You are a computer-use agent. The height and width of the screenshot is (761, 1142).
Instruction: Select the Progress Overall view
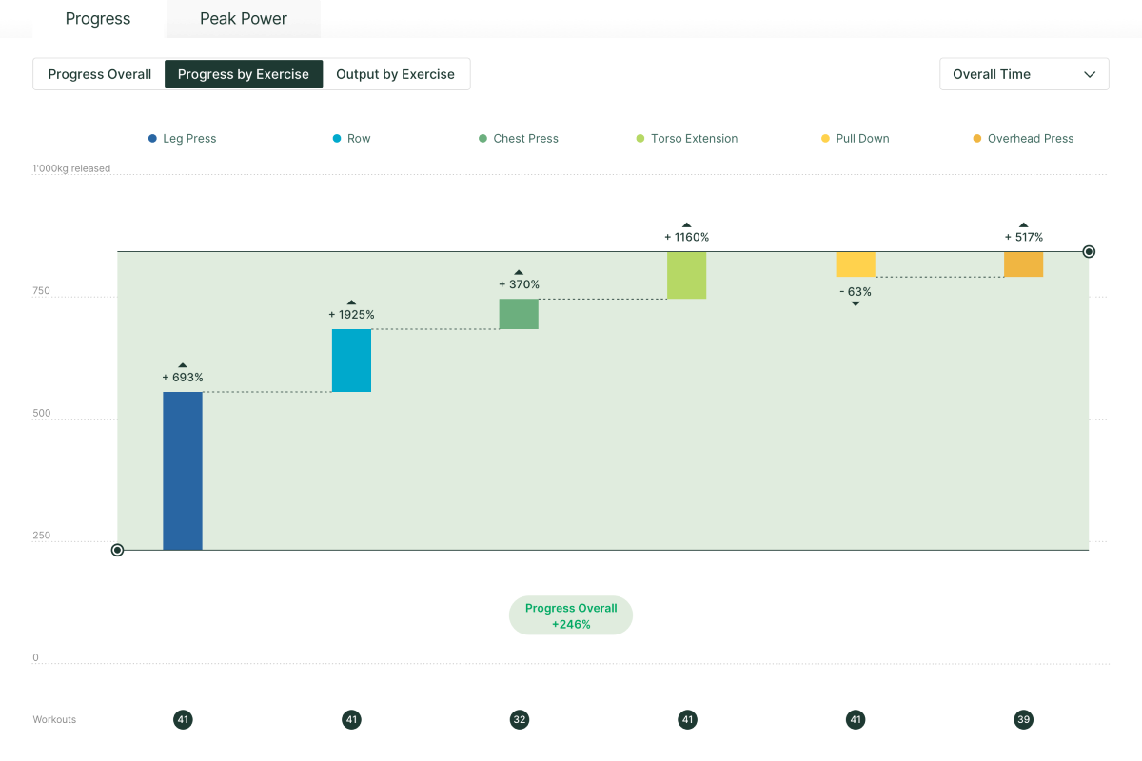[x=100, y=74]
